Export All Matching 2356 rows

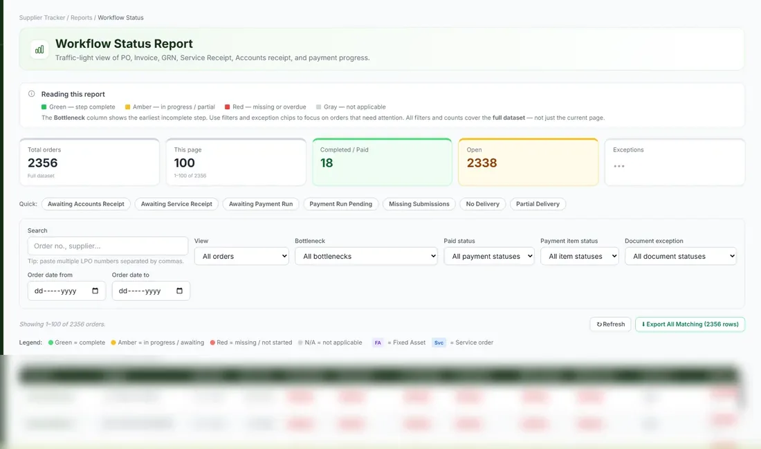click(690, 324)
